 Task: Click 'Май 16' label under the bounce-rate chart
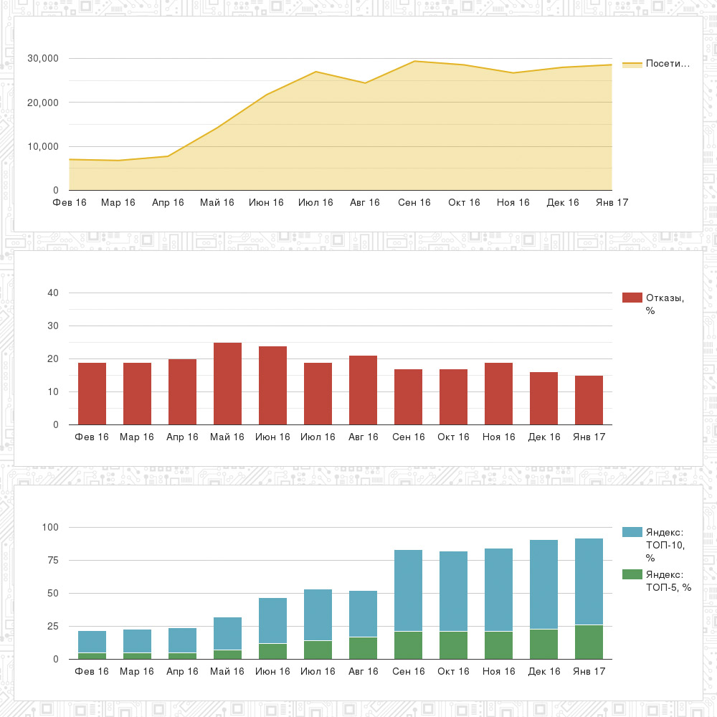click(227, 437)
